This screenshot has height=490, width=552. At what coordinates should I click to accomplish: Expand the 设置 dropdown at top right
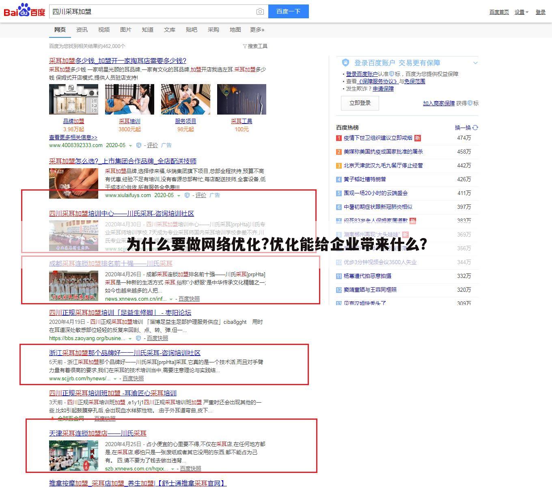pos(521,12)
